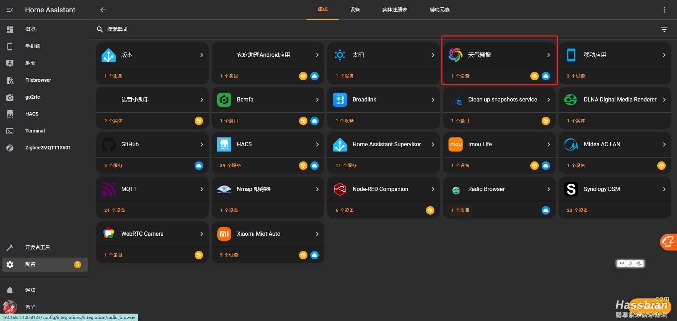Image resolution: width=677 pixels, height=321 pixels.
Task: Expand 天气预报 integration chevron
Action: point(549,55)
